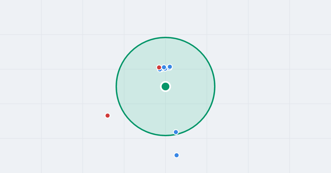331x173 pixels.
Task: Click the blue dot below the green circle
Action: pyautogui.click(x=177, y=155)
